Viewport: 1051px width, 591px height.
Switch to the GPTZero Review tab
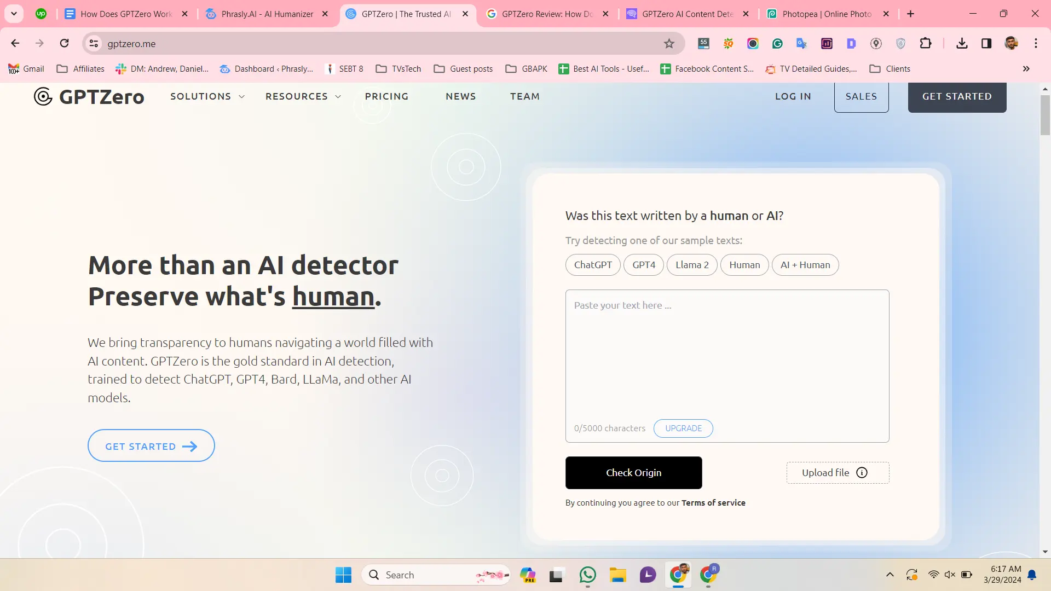[x=548, y=14]
